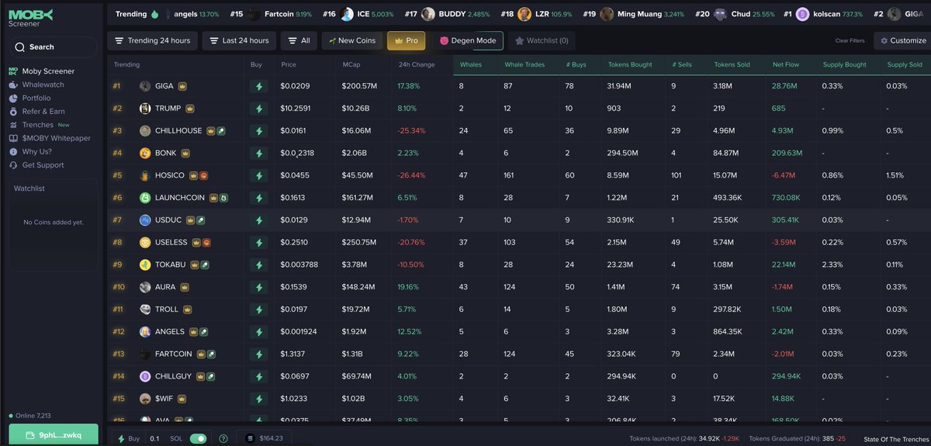Open Ming Muang #19 in trending ticker
931x446 pixels.
[x=632, y=14]
